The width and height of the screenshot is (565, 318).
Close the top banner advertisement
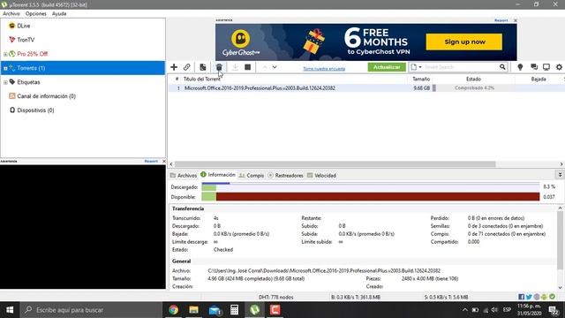(x=516, y=20)
